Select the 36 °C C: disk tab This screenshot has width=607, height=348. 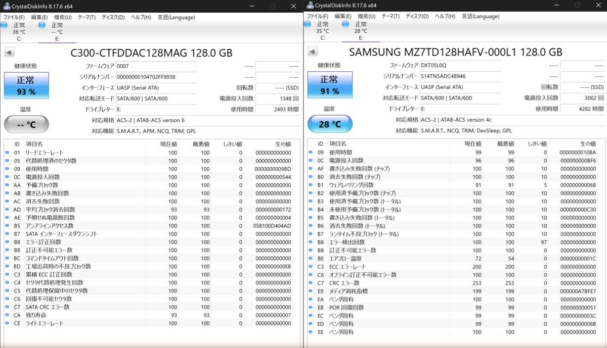point(19,31)
